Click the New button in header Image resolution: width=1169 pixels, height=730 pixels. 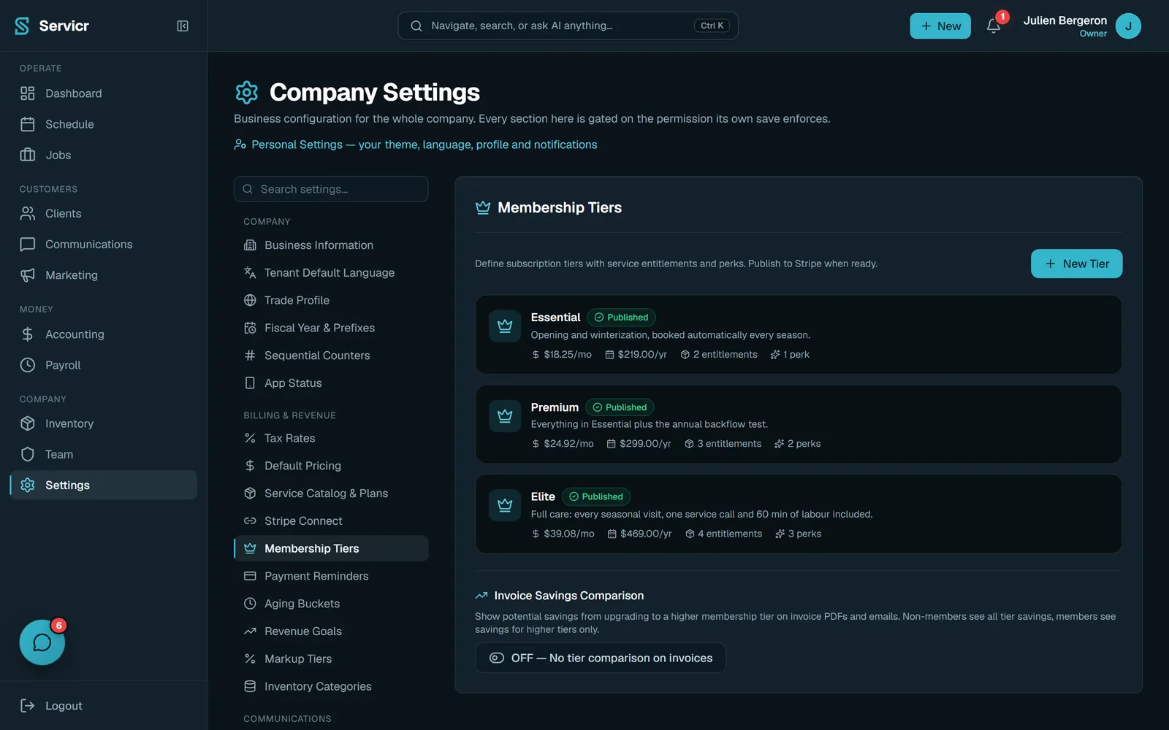[940, 26]
